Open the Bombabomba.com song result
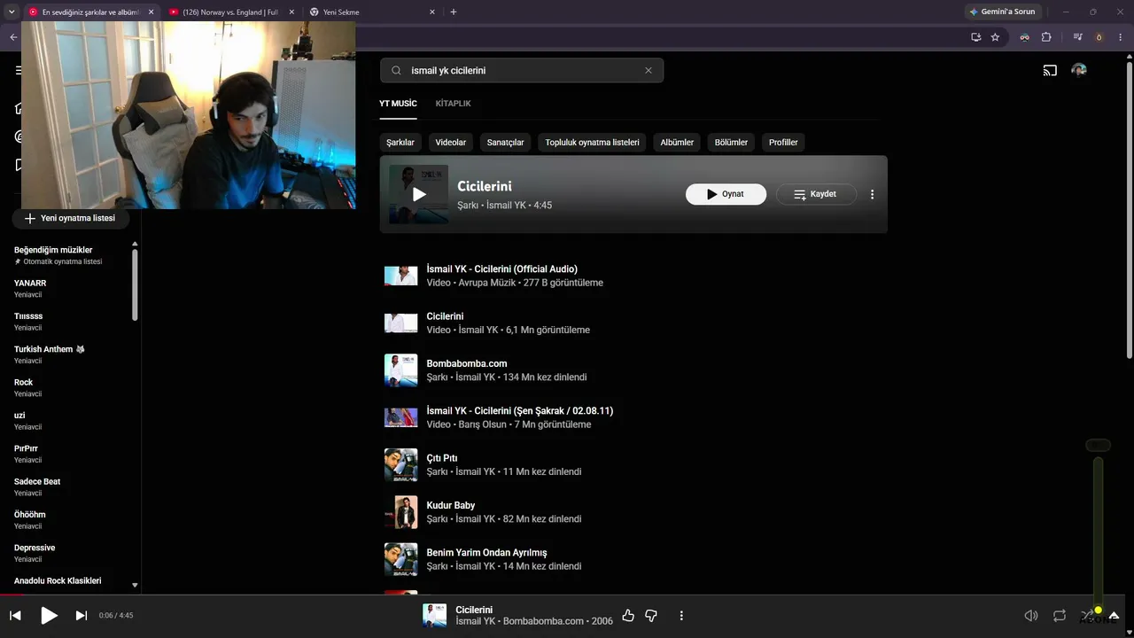This screenshot has height=638, width=1134. [x=466, y=363]
